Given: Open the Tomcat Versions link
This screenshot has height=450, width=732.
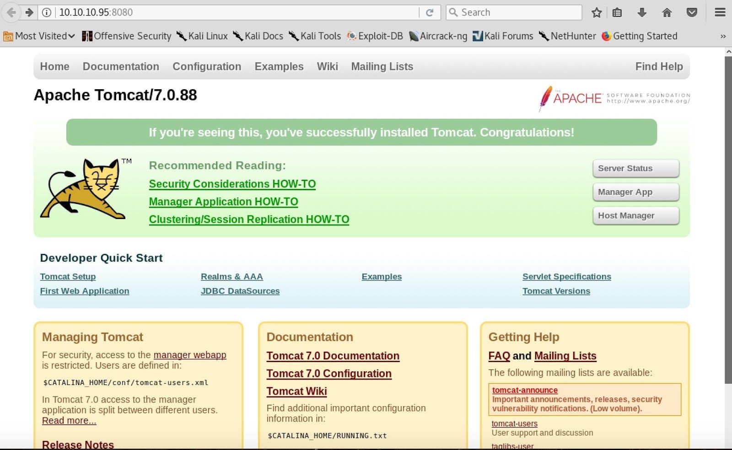Looking at the screenshot, I should 556,291.
